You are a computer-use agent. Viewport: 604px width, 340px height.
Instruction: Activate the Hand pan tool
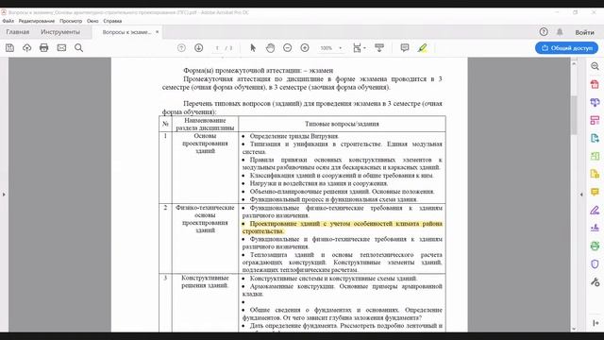(x=271, y=48)
